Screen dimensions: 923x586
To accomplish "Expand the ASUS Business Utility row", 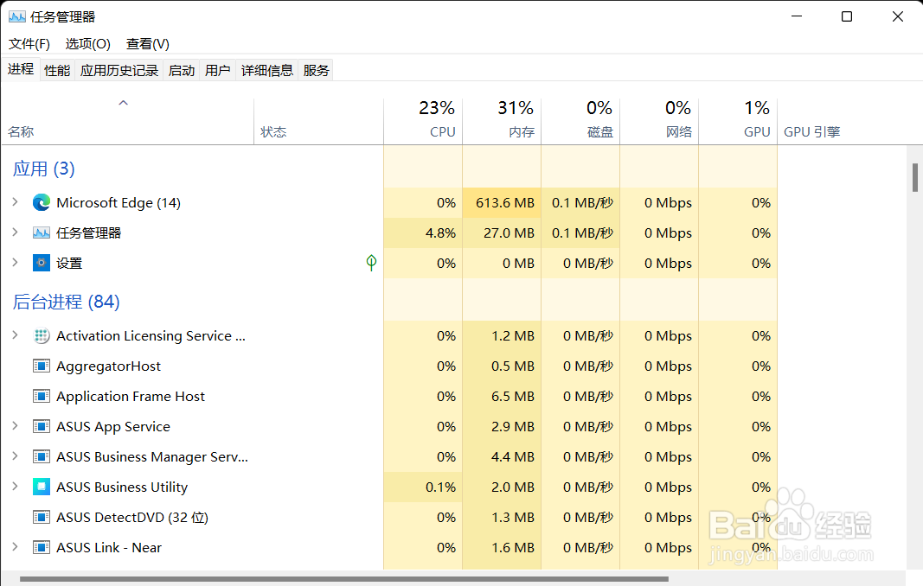I will click(x=16, y=487).
